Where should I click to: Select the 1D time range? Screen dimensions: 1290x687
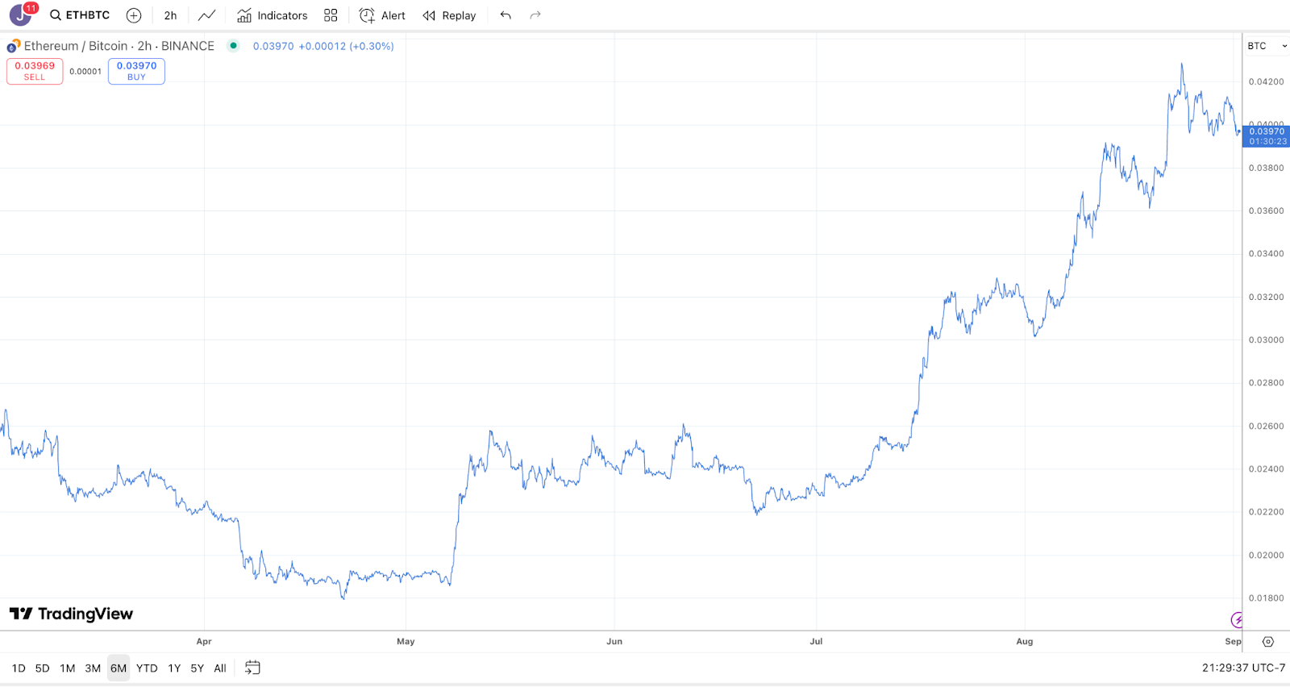click(x=19, y=668)
